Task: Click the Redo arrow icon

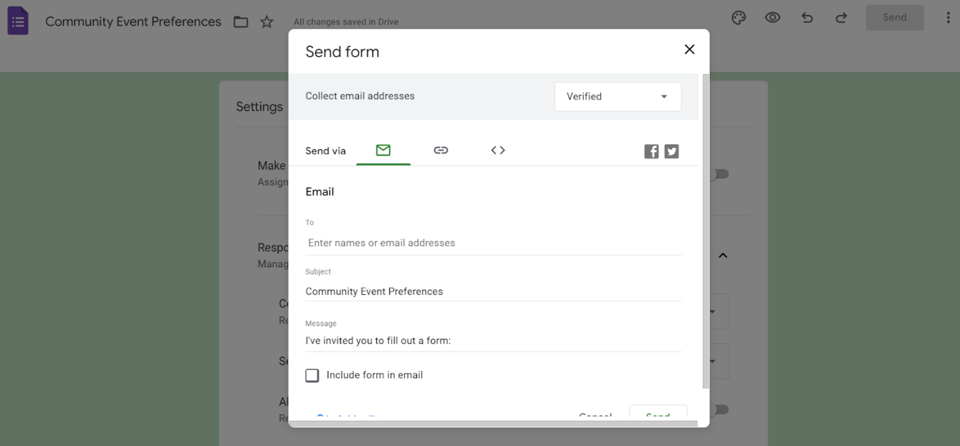Action: pos(841,18)
